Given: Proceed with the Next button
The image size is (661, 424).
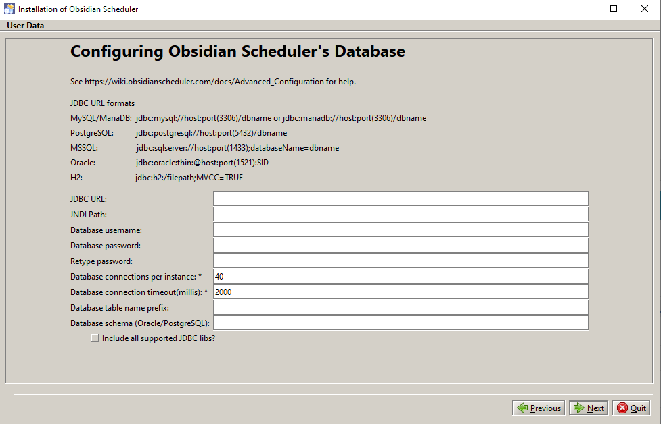Looking at the screenshot, I should point(589,408).
